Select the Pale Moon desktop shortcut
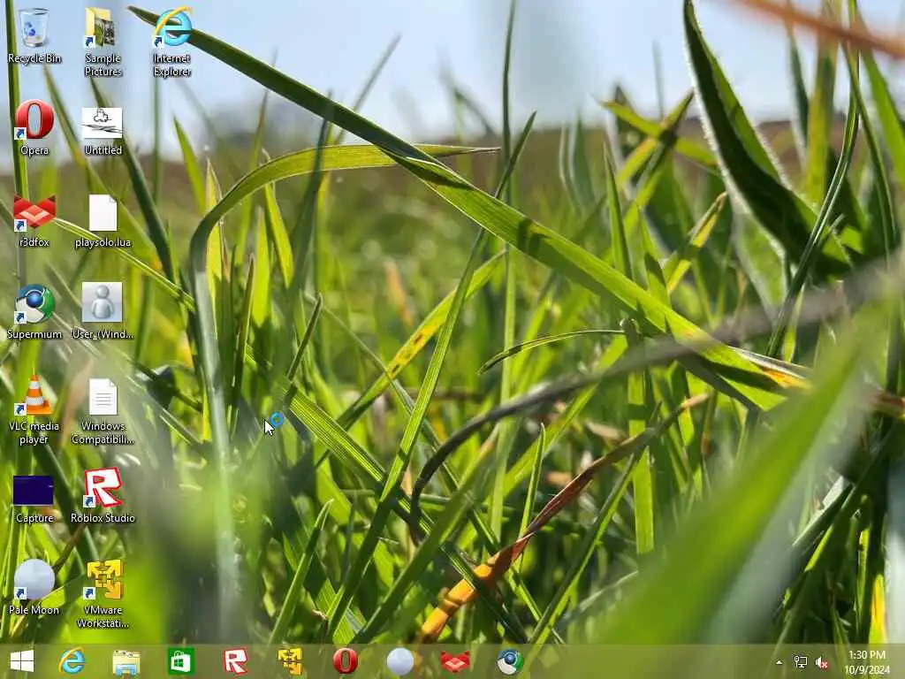 point(34,587)
